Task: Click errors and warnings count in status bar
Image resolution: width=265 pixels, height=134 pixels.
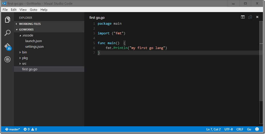Action: pyautogui.click(x=30, y=129)
